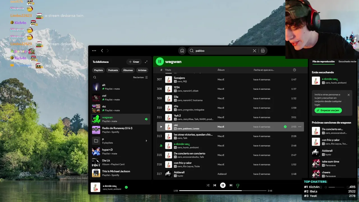Play cheers by Perswave from queue
Screen dimensions: 359x202
(x=332, y=174)
